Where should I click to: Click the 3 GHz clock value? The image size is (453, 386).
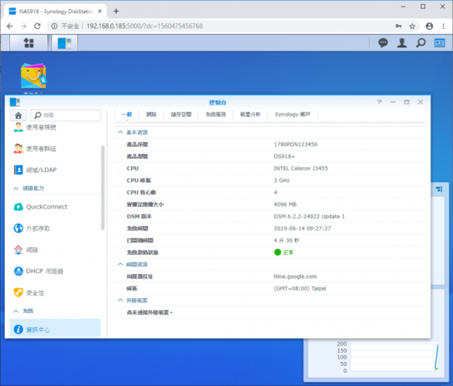(282, 181)
